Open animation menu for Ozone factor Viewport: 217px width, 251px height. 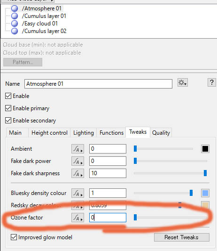click(78, 218)
